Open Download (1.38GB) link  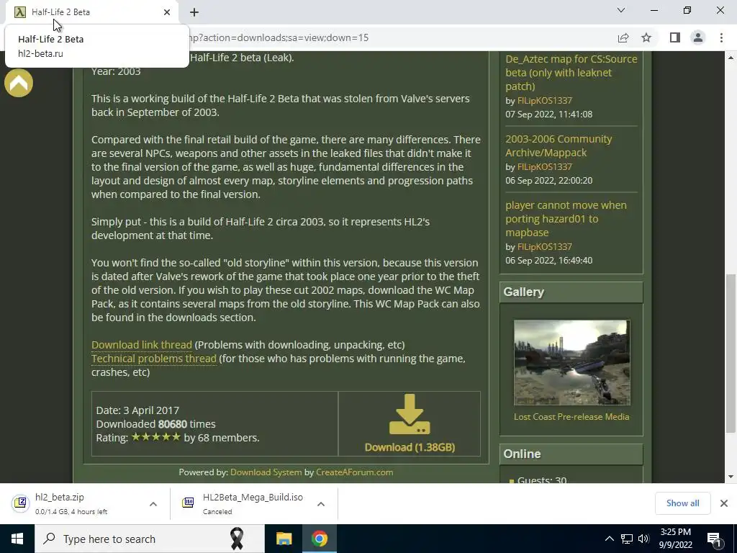410,447
